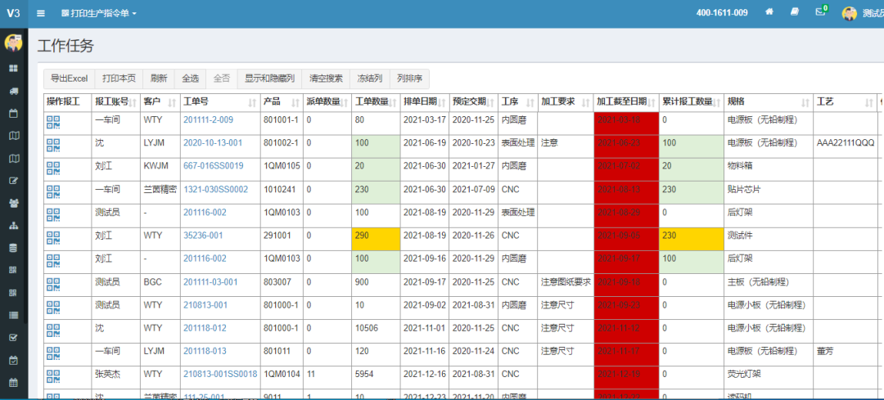Open the sidebar sitemap organization icon
This screenshot has width=884, height=400.
pos(14,225)
